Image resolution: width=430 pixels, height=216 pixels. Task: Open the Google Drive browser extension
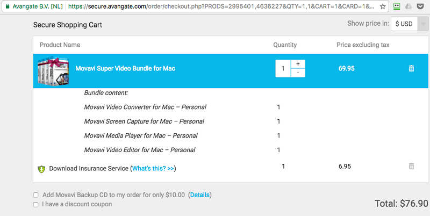point(408,6)
